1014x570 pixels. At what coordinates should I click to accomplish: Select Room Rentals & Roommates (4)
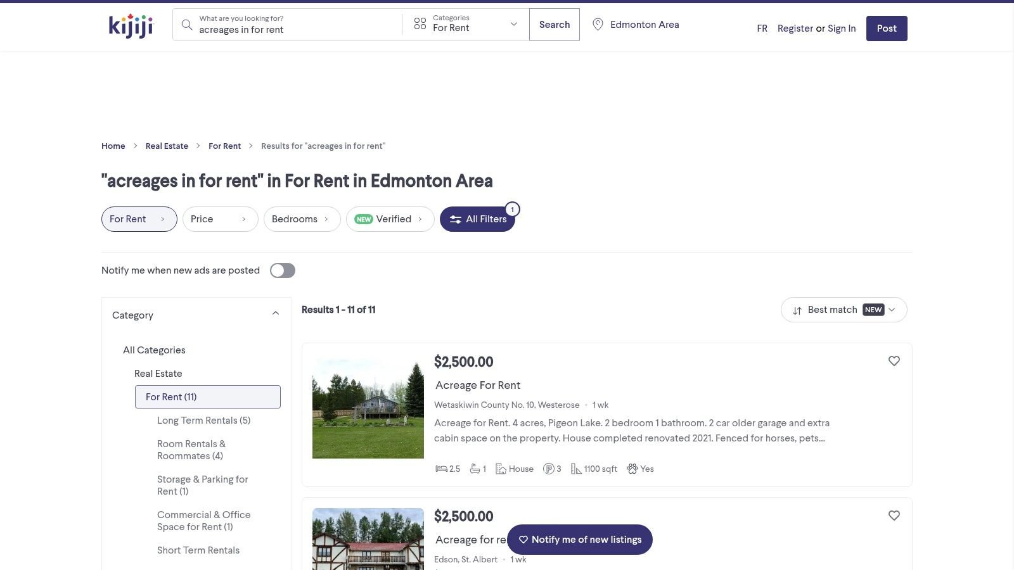(191, 450)
